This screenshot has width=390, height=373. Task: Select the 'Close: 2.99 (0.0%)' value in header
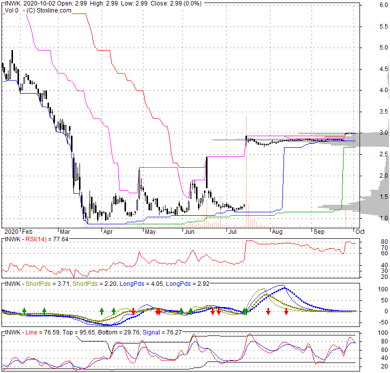point(176,4)
